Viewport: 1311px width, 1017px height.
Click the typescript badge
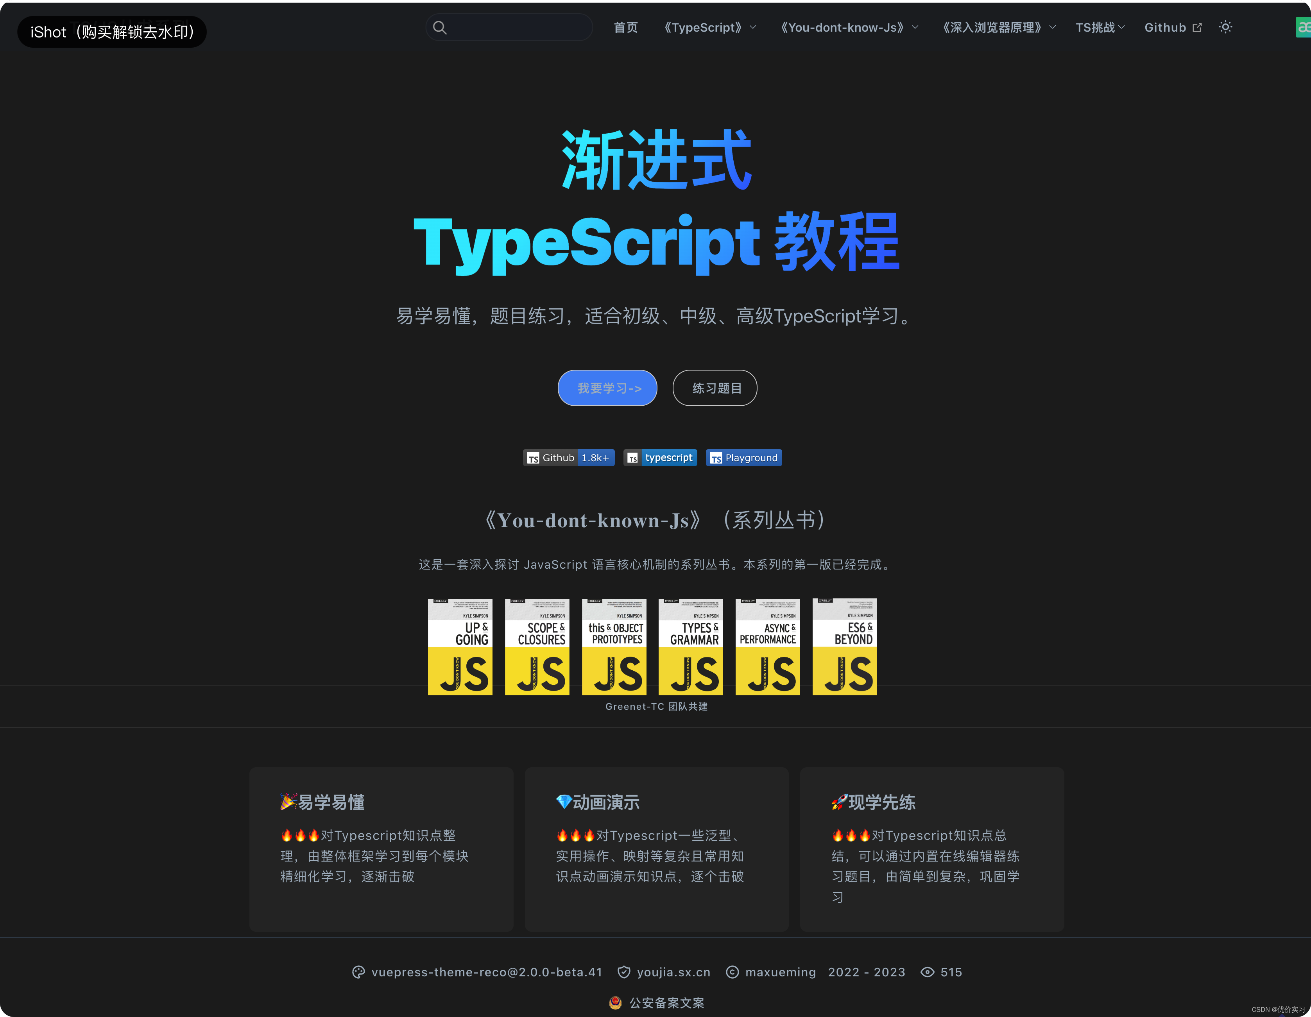[x=660, y=457]
